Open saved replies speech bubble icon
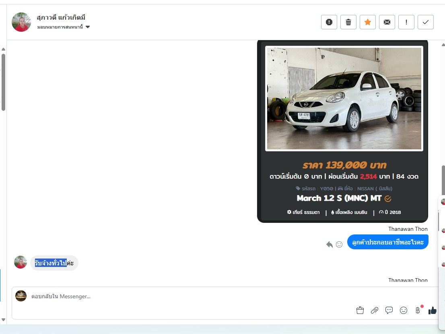This screenshot has height=334, width=445. coord(389,310)
